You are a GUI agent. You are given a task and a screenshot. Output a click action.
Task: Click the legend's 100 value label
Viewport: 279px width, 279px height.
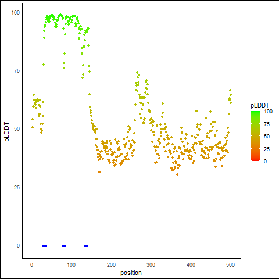click(x=268, y=112)
